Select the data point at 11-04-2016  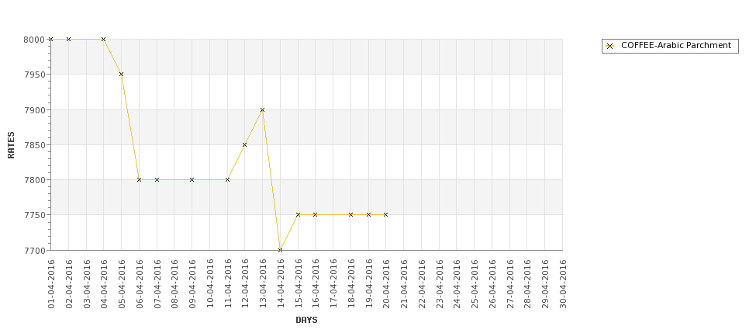pos(227,179)
